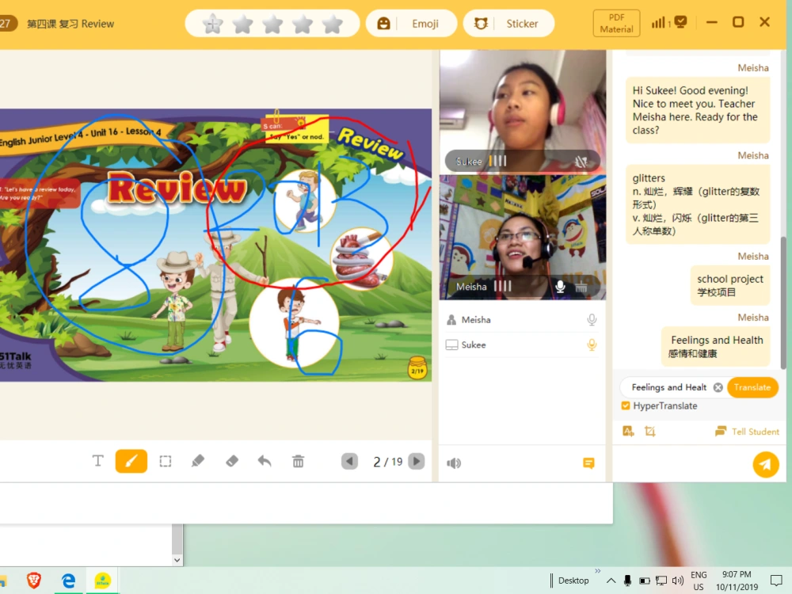
Task: Give the first star reward
Action: (212, 24)
